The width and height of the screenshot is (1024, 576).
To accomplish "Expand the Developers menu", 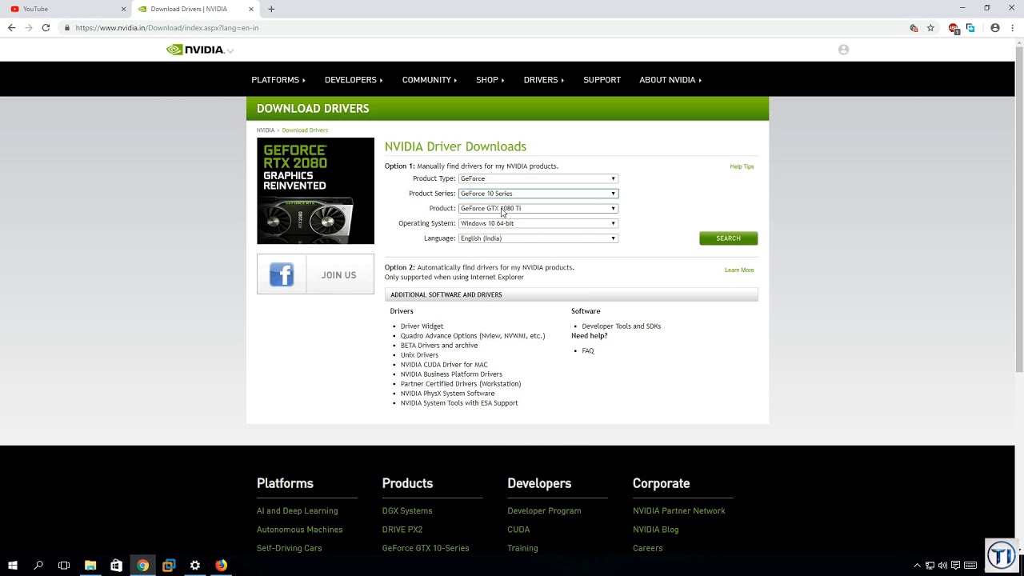I will coord(354,80).
